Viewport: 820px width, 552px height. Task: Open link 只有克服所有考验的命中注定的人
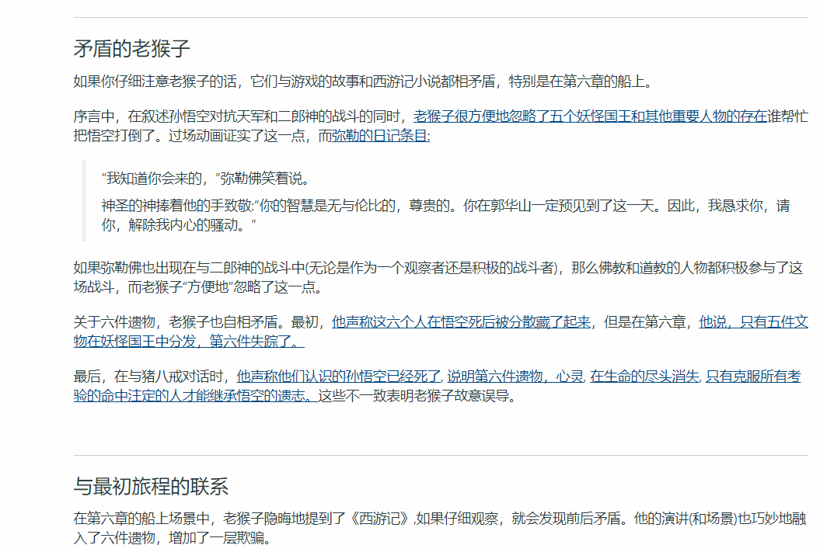coord(753,377)
